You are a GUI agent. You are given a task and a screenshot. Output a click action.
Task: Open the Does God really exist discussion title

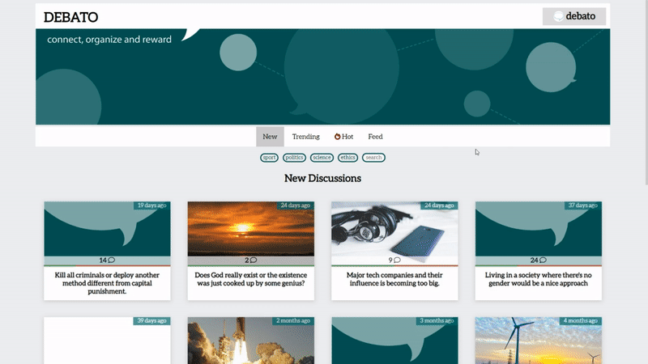pos(251,279)
